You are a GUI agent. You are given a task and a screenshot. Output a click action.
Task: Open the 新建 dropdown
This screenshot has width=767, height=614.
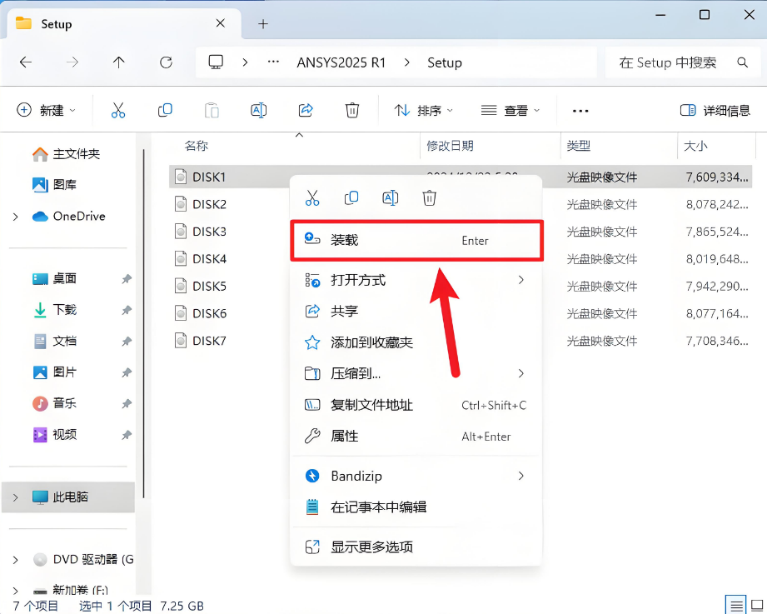[x=47, y=111]
